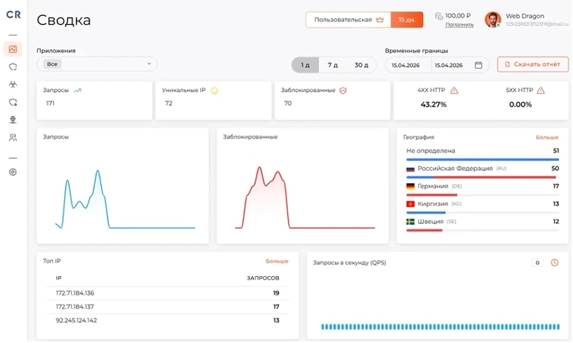Click the clock icon in QPS panel
The height and width of the screenshot is (343, 573).
click(554, 262)
